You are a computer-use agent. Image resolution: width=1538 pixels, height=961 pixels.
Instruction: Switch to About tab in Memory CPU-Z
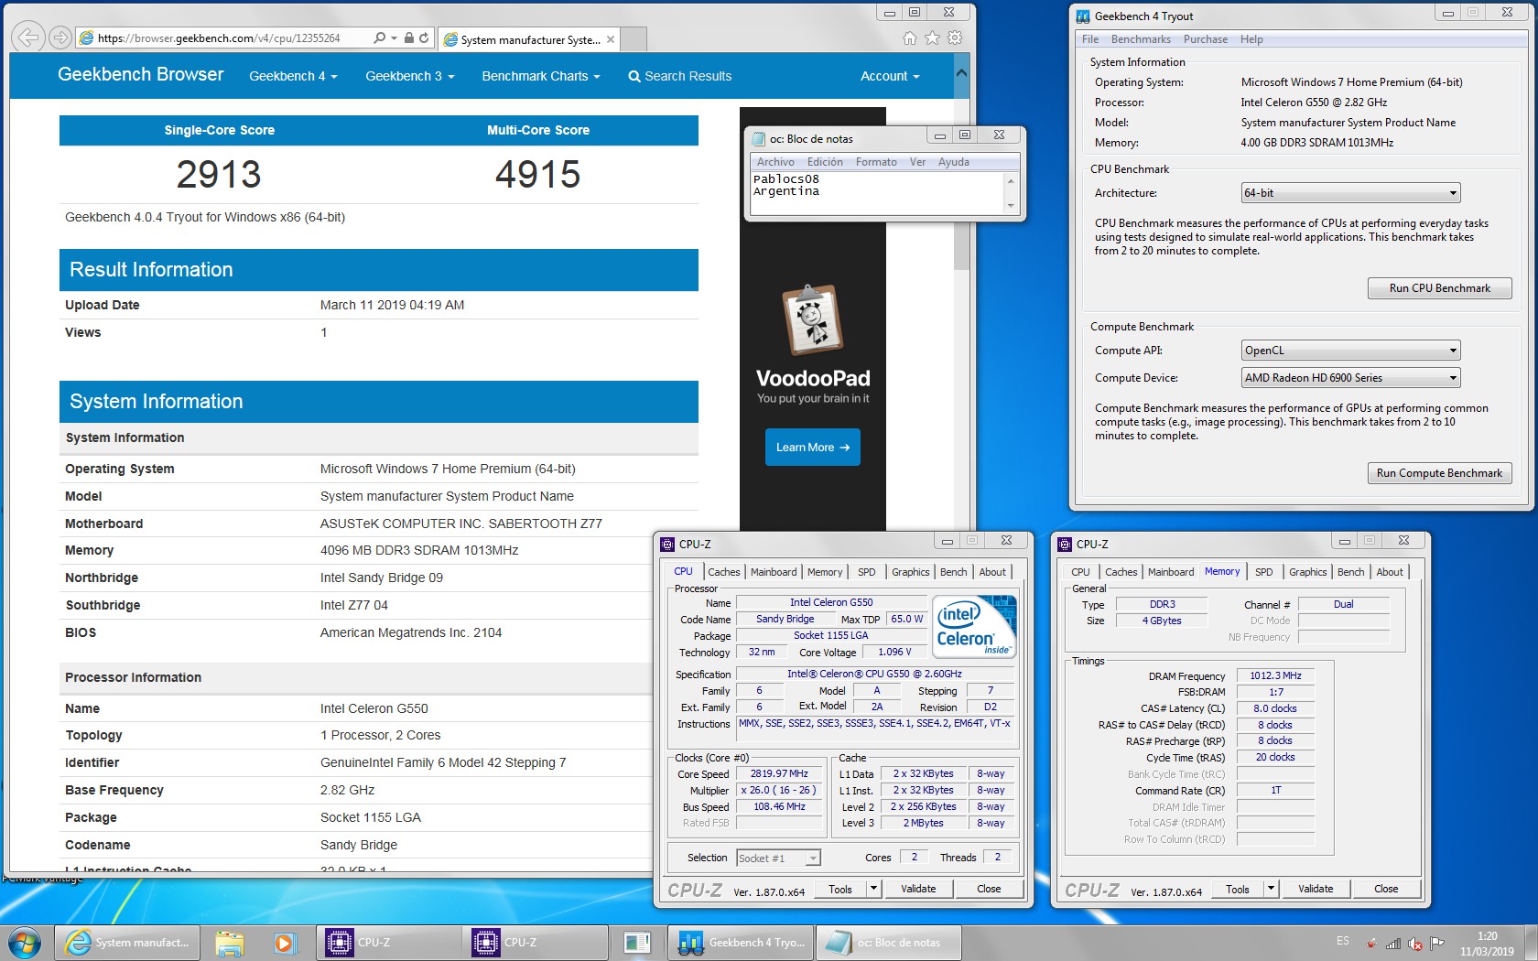pyautogui.click(x=1390, y=571)
